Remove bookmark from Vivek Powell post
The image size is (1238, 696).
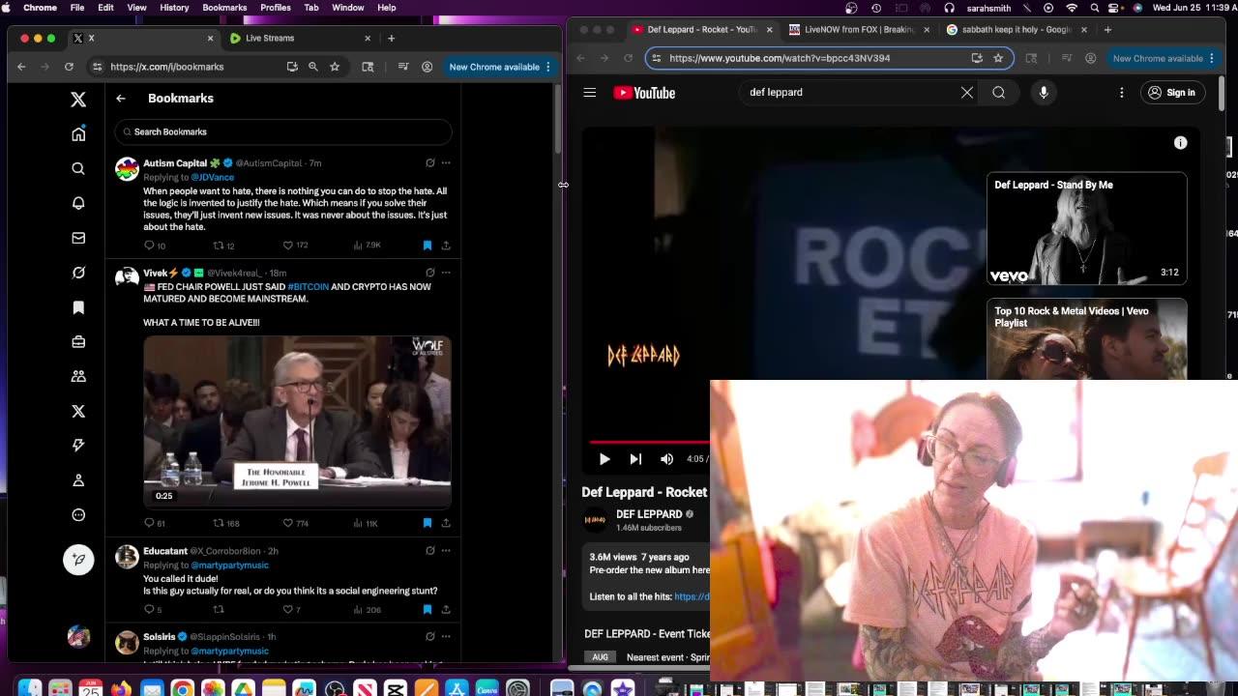tap(427, 523)
